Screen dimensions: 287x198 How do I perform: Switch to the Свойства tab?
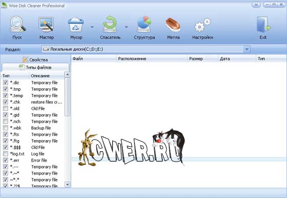coord(35,60)
